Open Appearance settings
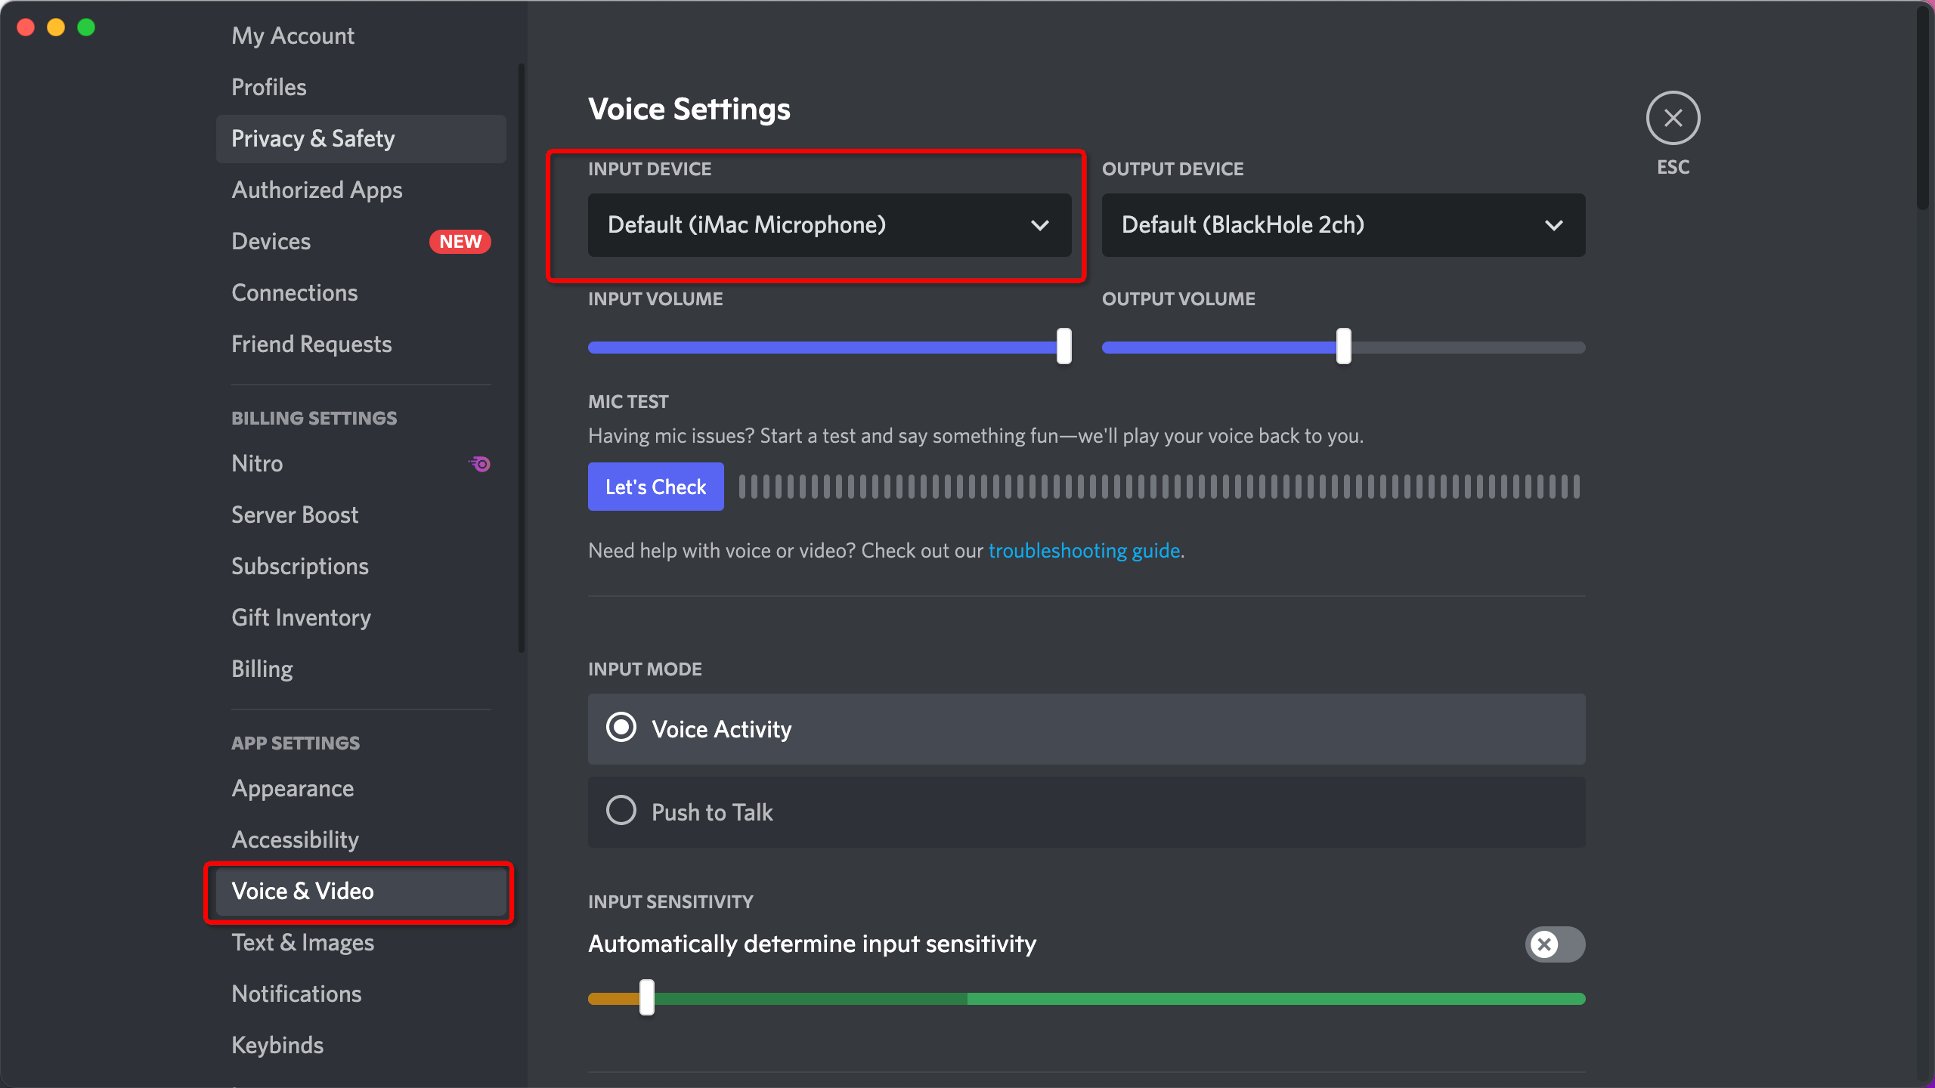This screenshot has width=1935, height=1088. [x=293, y=788]
